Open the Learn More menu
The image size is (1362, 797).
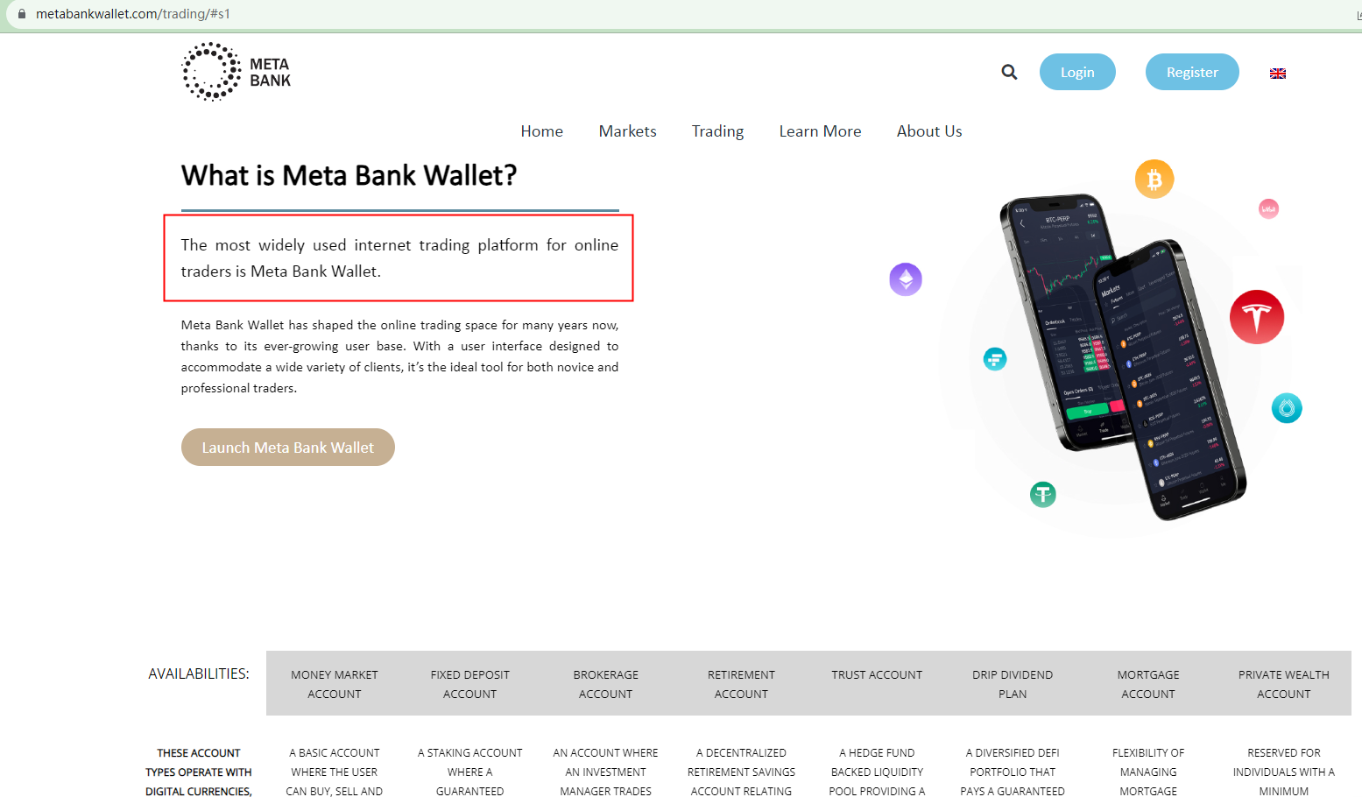click(821, 131)
